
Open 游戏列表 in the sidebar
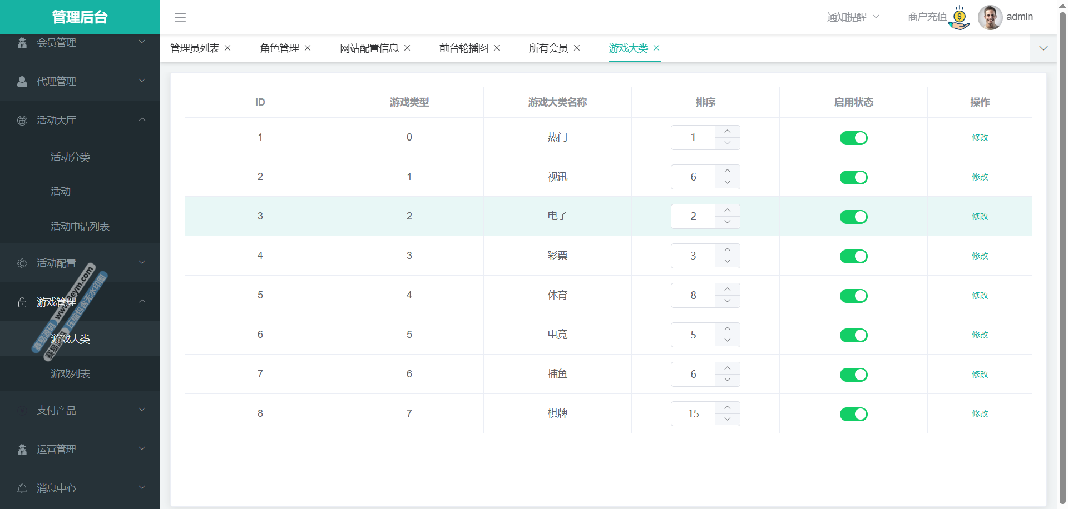(70, 374)
